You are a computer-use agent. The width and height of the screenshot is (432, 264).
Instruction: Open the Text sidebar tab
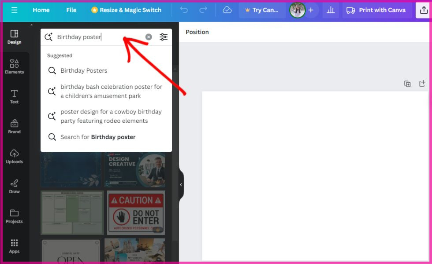(14, 97)
